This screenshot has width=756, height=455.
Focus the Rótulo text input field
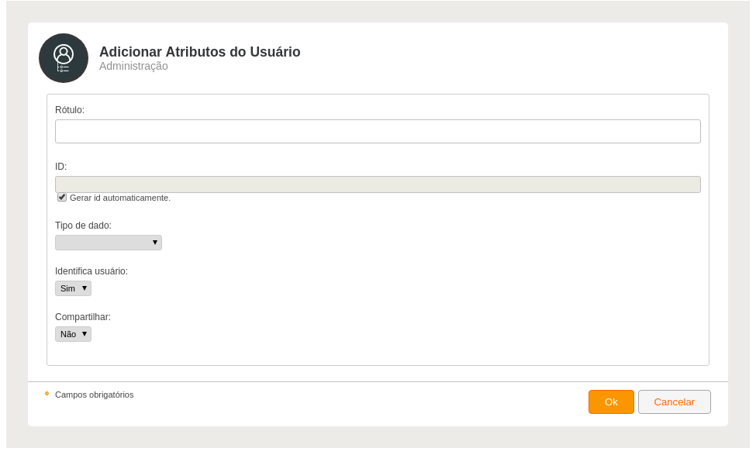tap(378, 132)
